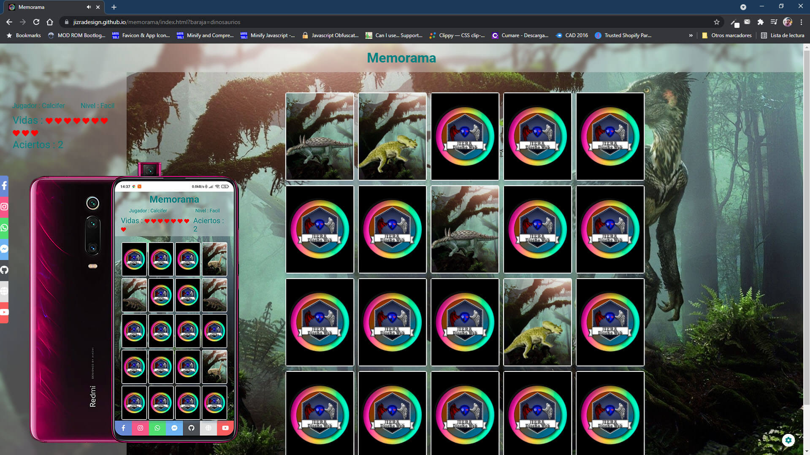Expand the hidden bookmarks chevron
This screenshot has width=810, height=455.
click(x=691, y=35)
